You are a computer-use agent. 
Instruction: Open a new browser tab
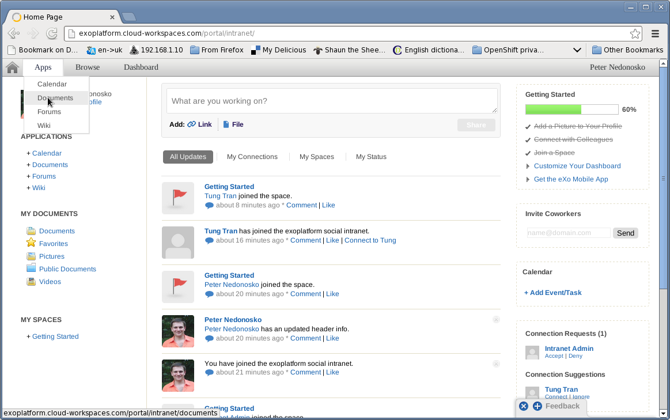[128, 17]
